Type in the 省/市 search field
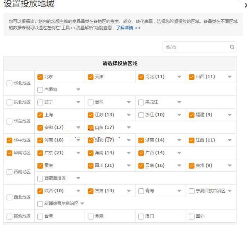Viewport: 247px width, 225px height. pyautogui.click(x=195, y=47)
